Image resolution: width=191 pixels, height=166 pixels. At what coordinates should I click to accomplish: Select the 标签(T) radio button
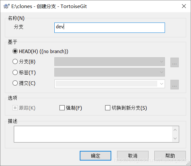(x=15, y=72)
